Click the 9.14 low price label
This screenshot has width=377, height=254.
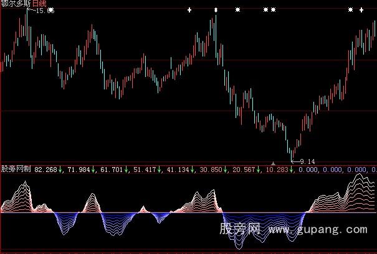click(307, 161)
